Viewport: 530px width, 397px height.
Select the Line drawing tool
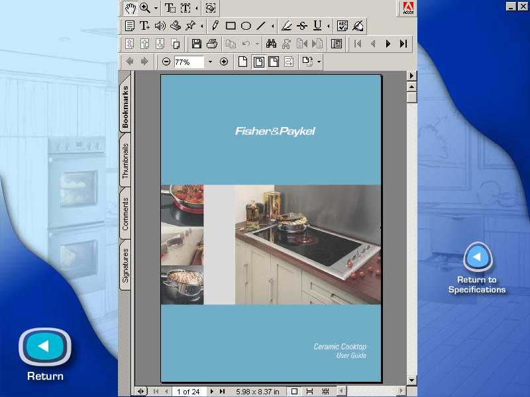(x=261, y=26)
